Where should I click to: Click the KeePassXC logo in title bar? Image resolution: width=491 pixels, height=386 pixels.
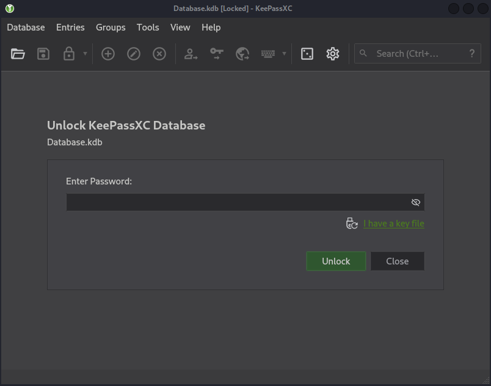(x=10, y=9)
